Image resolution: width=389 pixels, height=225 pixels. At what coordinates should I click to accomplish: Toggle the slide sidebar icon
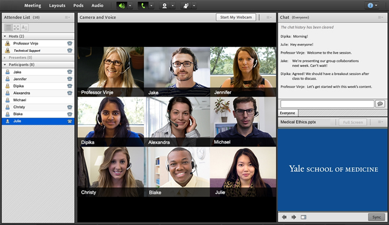(x=303, y=217)
